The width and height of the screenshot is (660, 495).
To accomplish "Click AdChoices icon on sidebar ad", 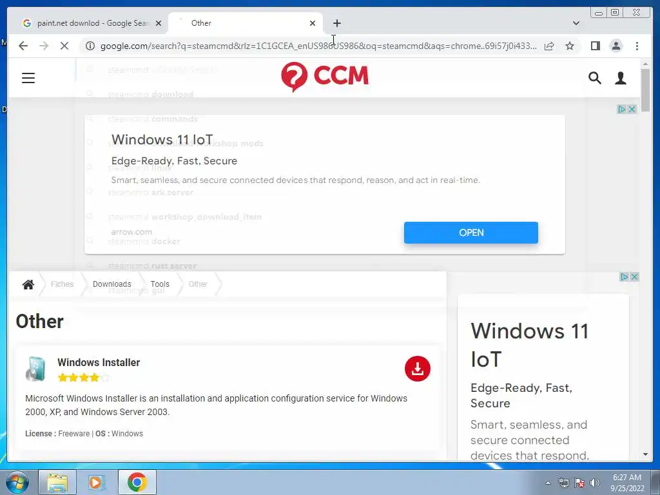I will tap(624, 277).
